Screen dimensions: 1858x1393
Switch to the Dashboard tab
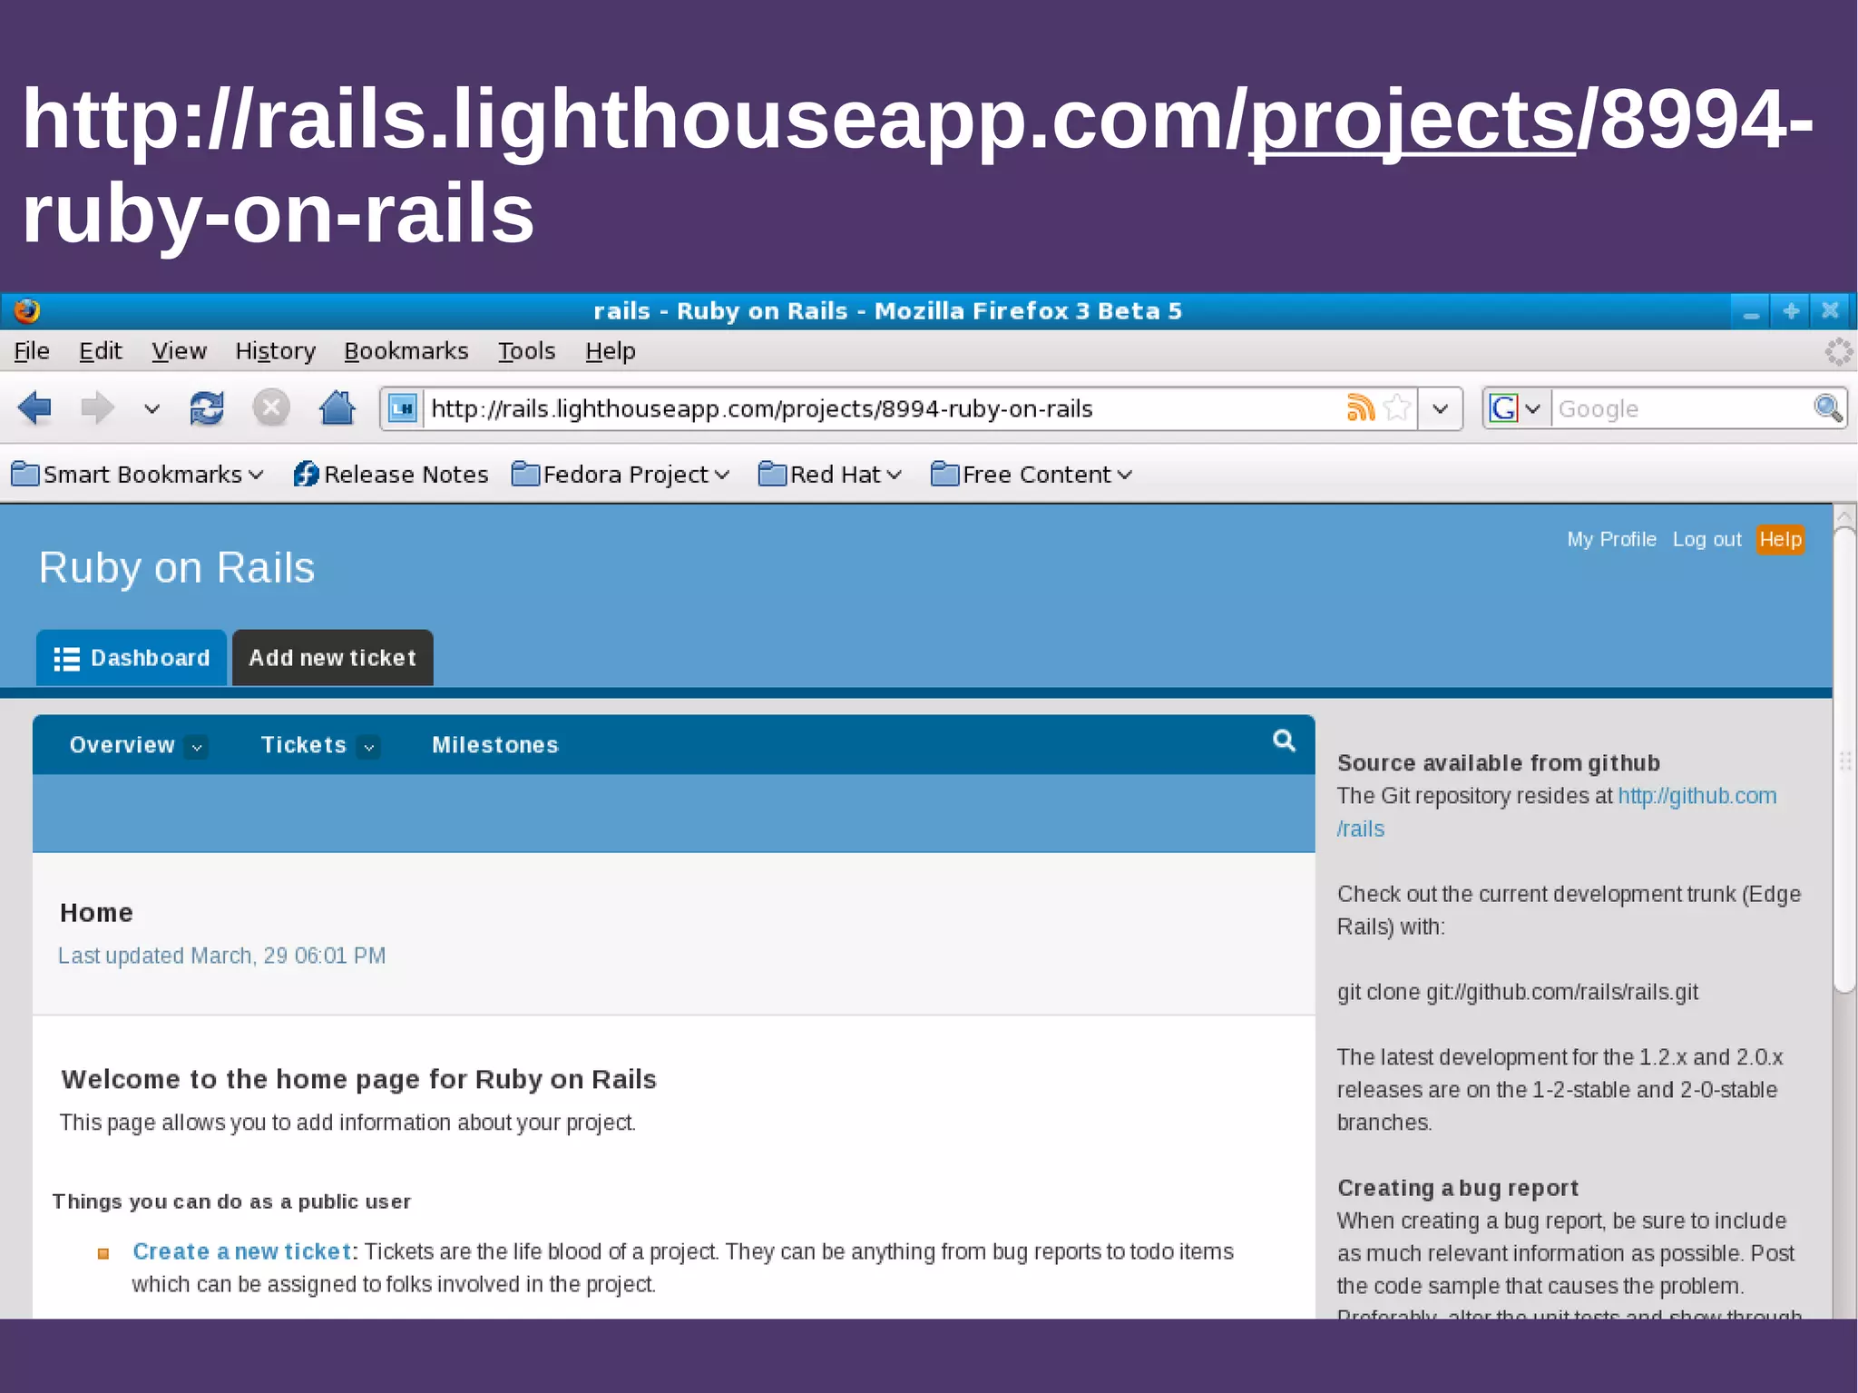click(x=132, y=658)
